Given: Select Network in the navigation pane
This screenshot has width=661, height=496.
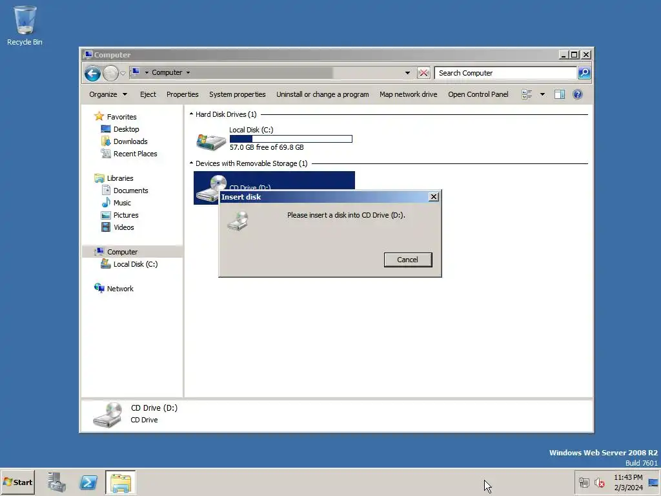Looking at the screenshot, I should click(x=120, y=289).
